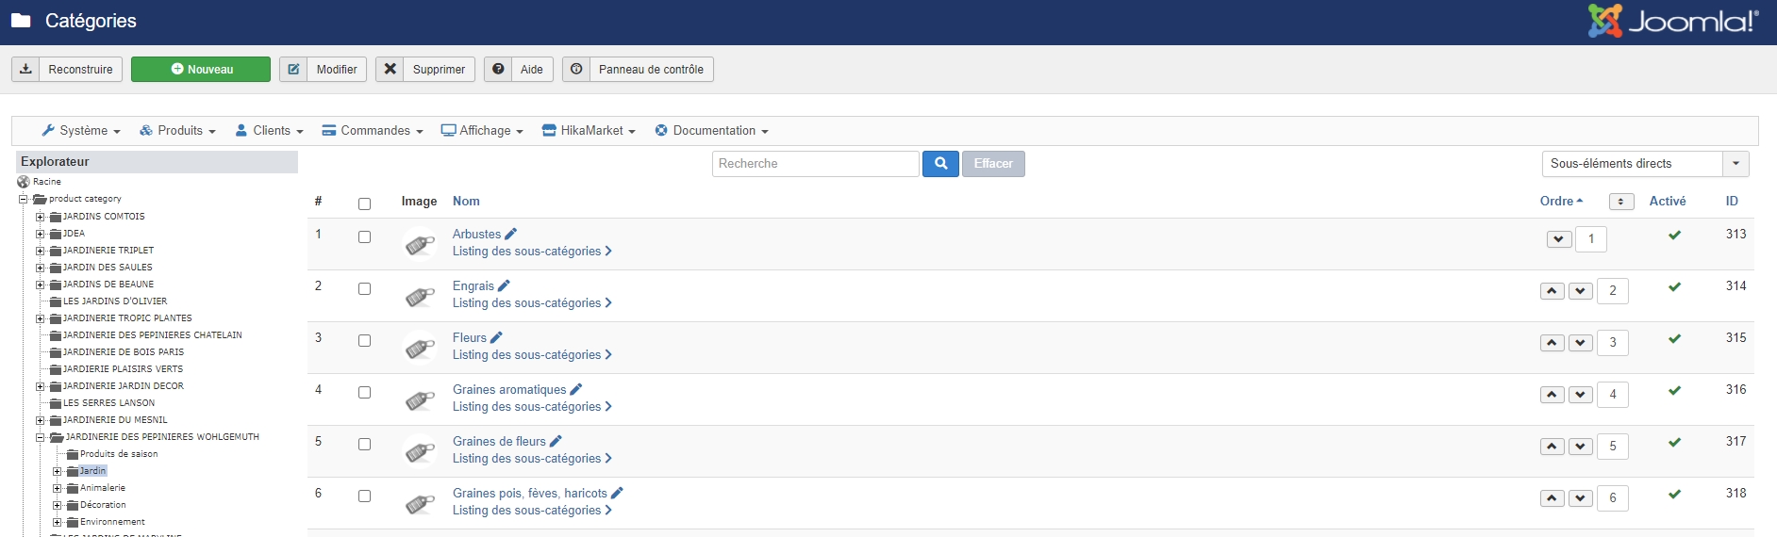Move Arbustes down with the order arrow

1559,239
